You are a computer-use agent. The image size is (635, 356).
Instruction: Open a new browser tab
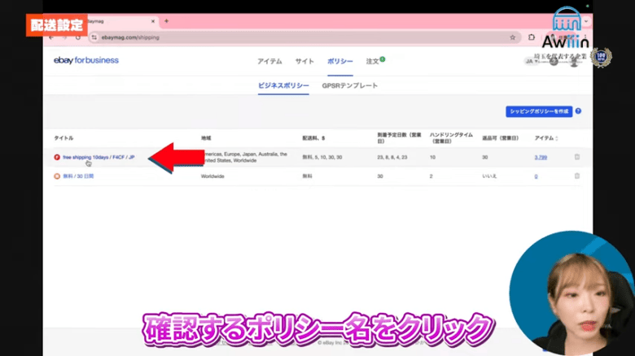[x=167, y=20]
